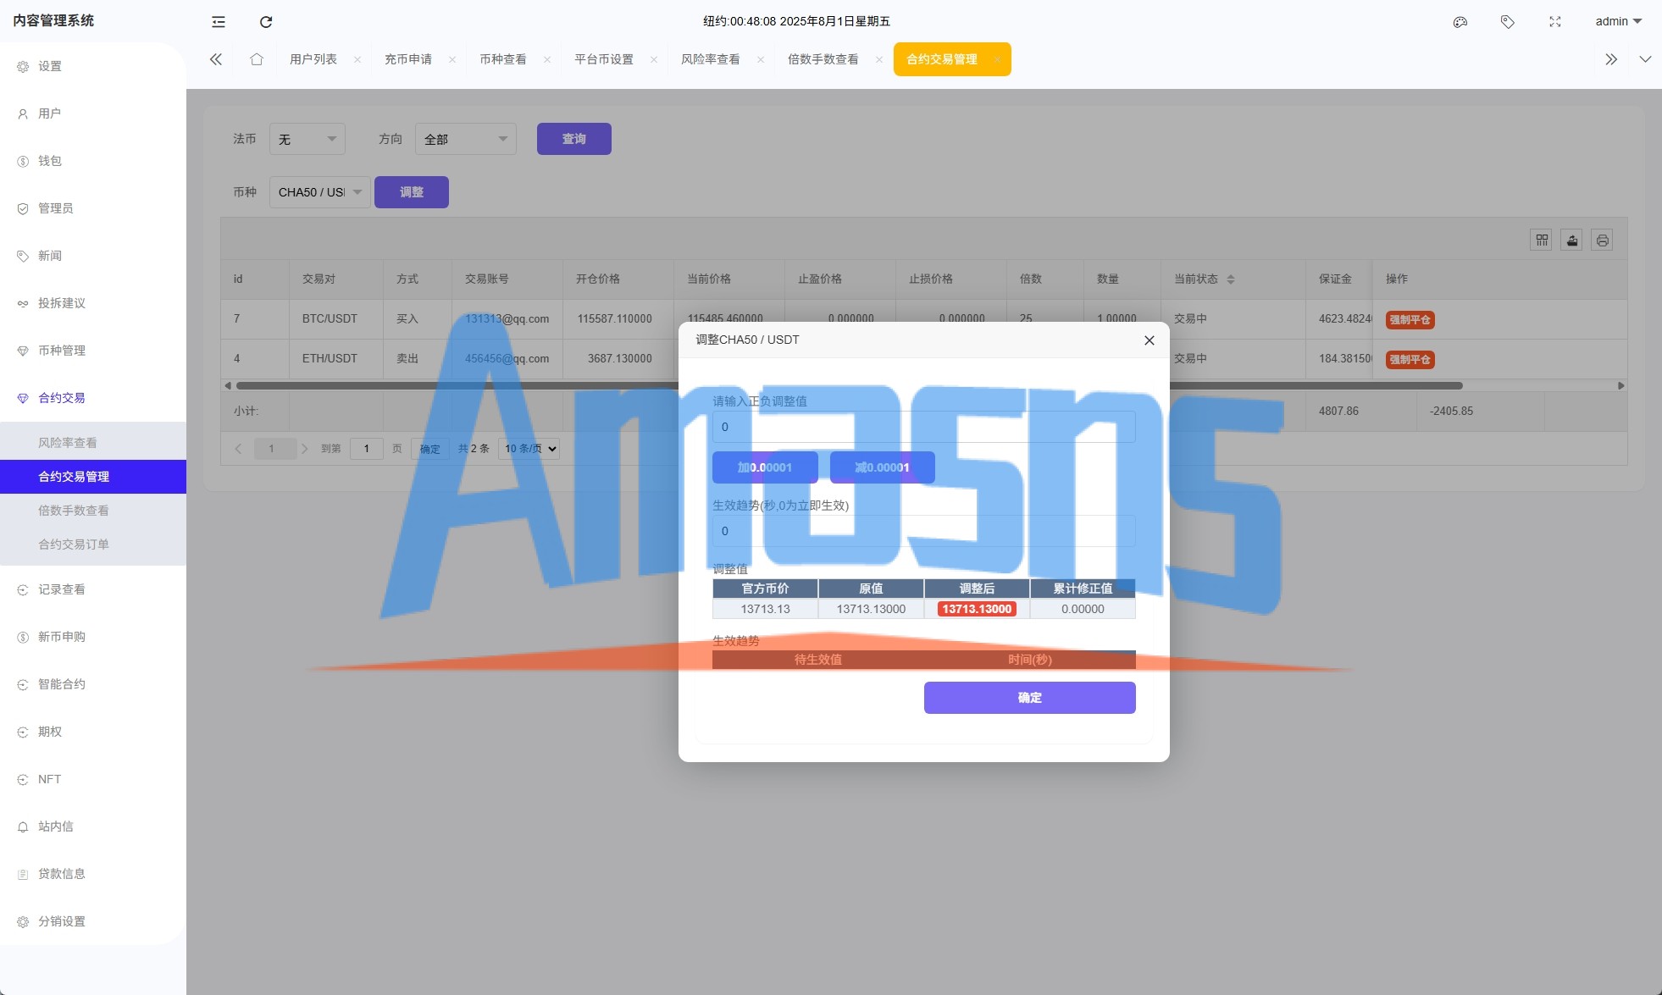Viewport: 1662px width, 995px height.
Task: Refresh the page via reload icon
Action: 266,22
